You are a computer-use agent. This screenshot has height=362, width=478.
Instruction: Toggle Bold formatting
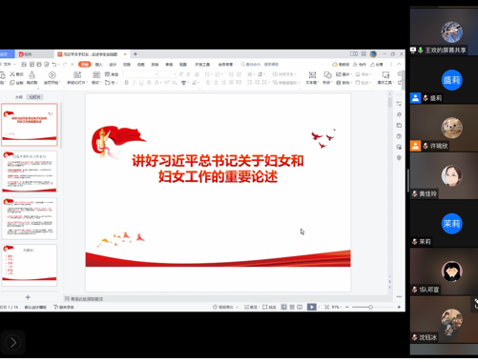coord(127,83)
